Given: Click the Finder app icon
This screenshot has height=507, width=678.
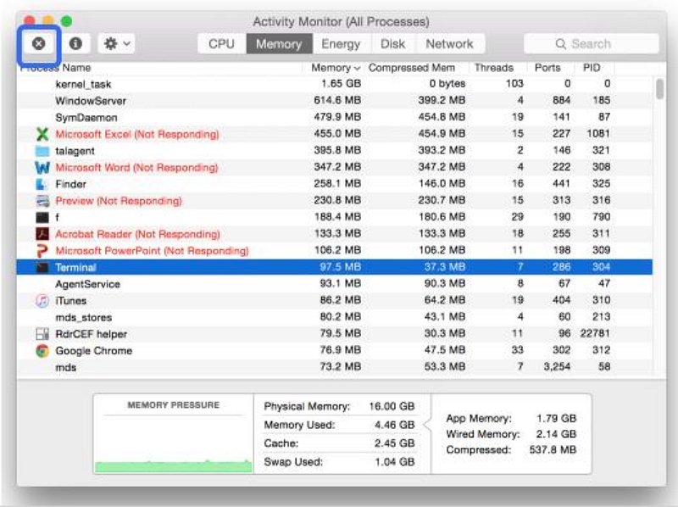Looking at the screenshot, I should [42, 184].
